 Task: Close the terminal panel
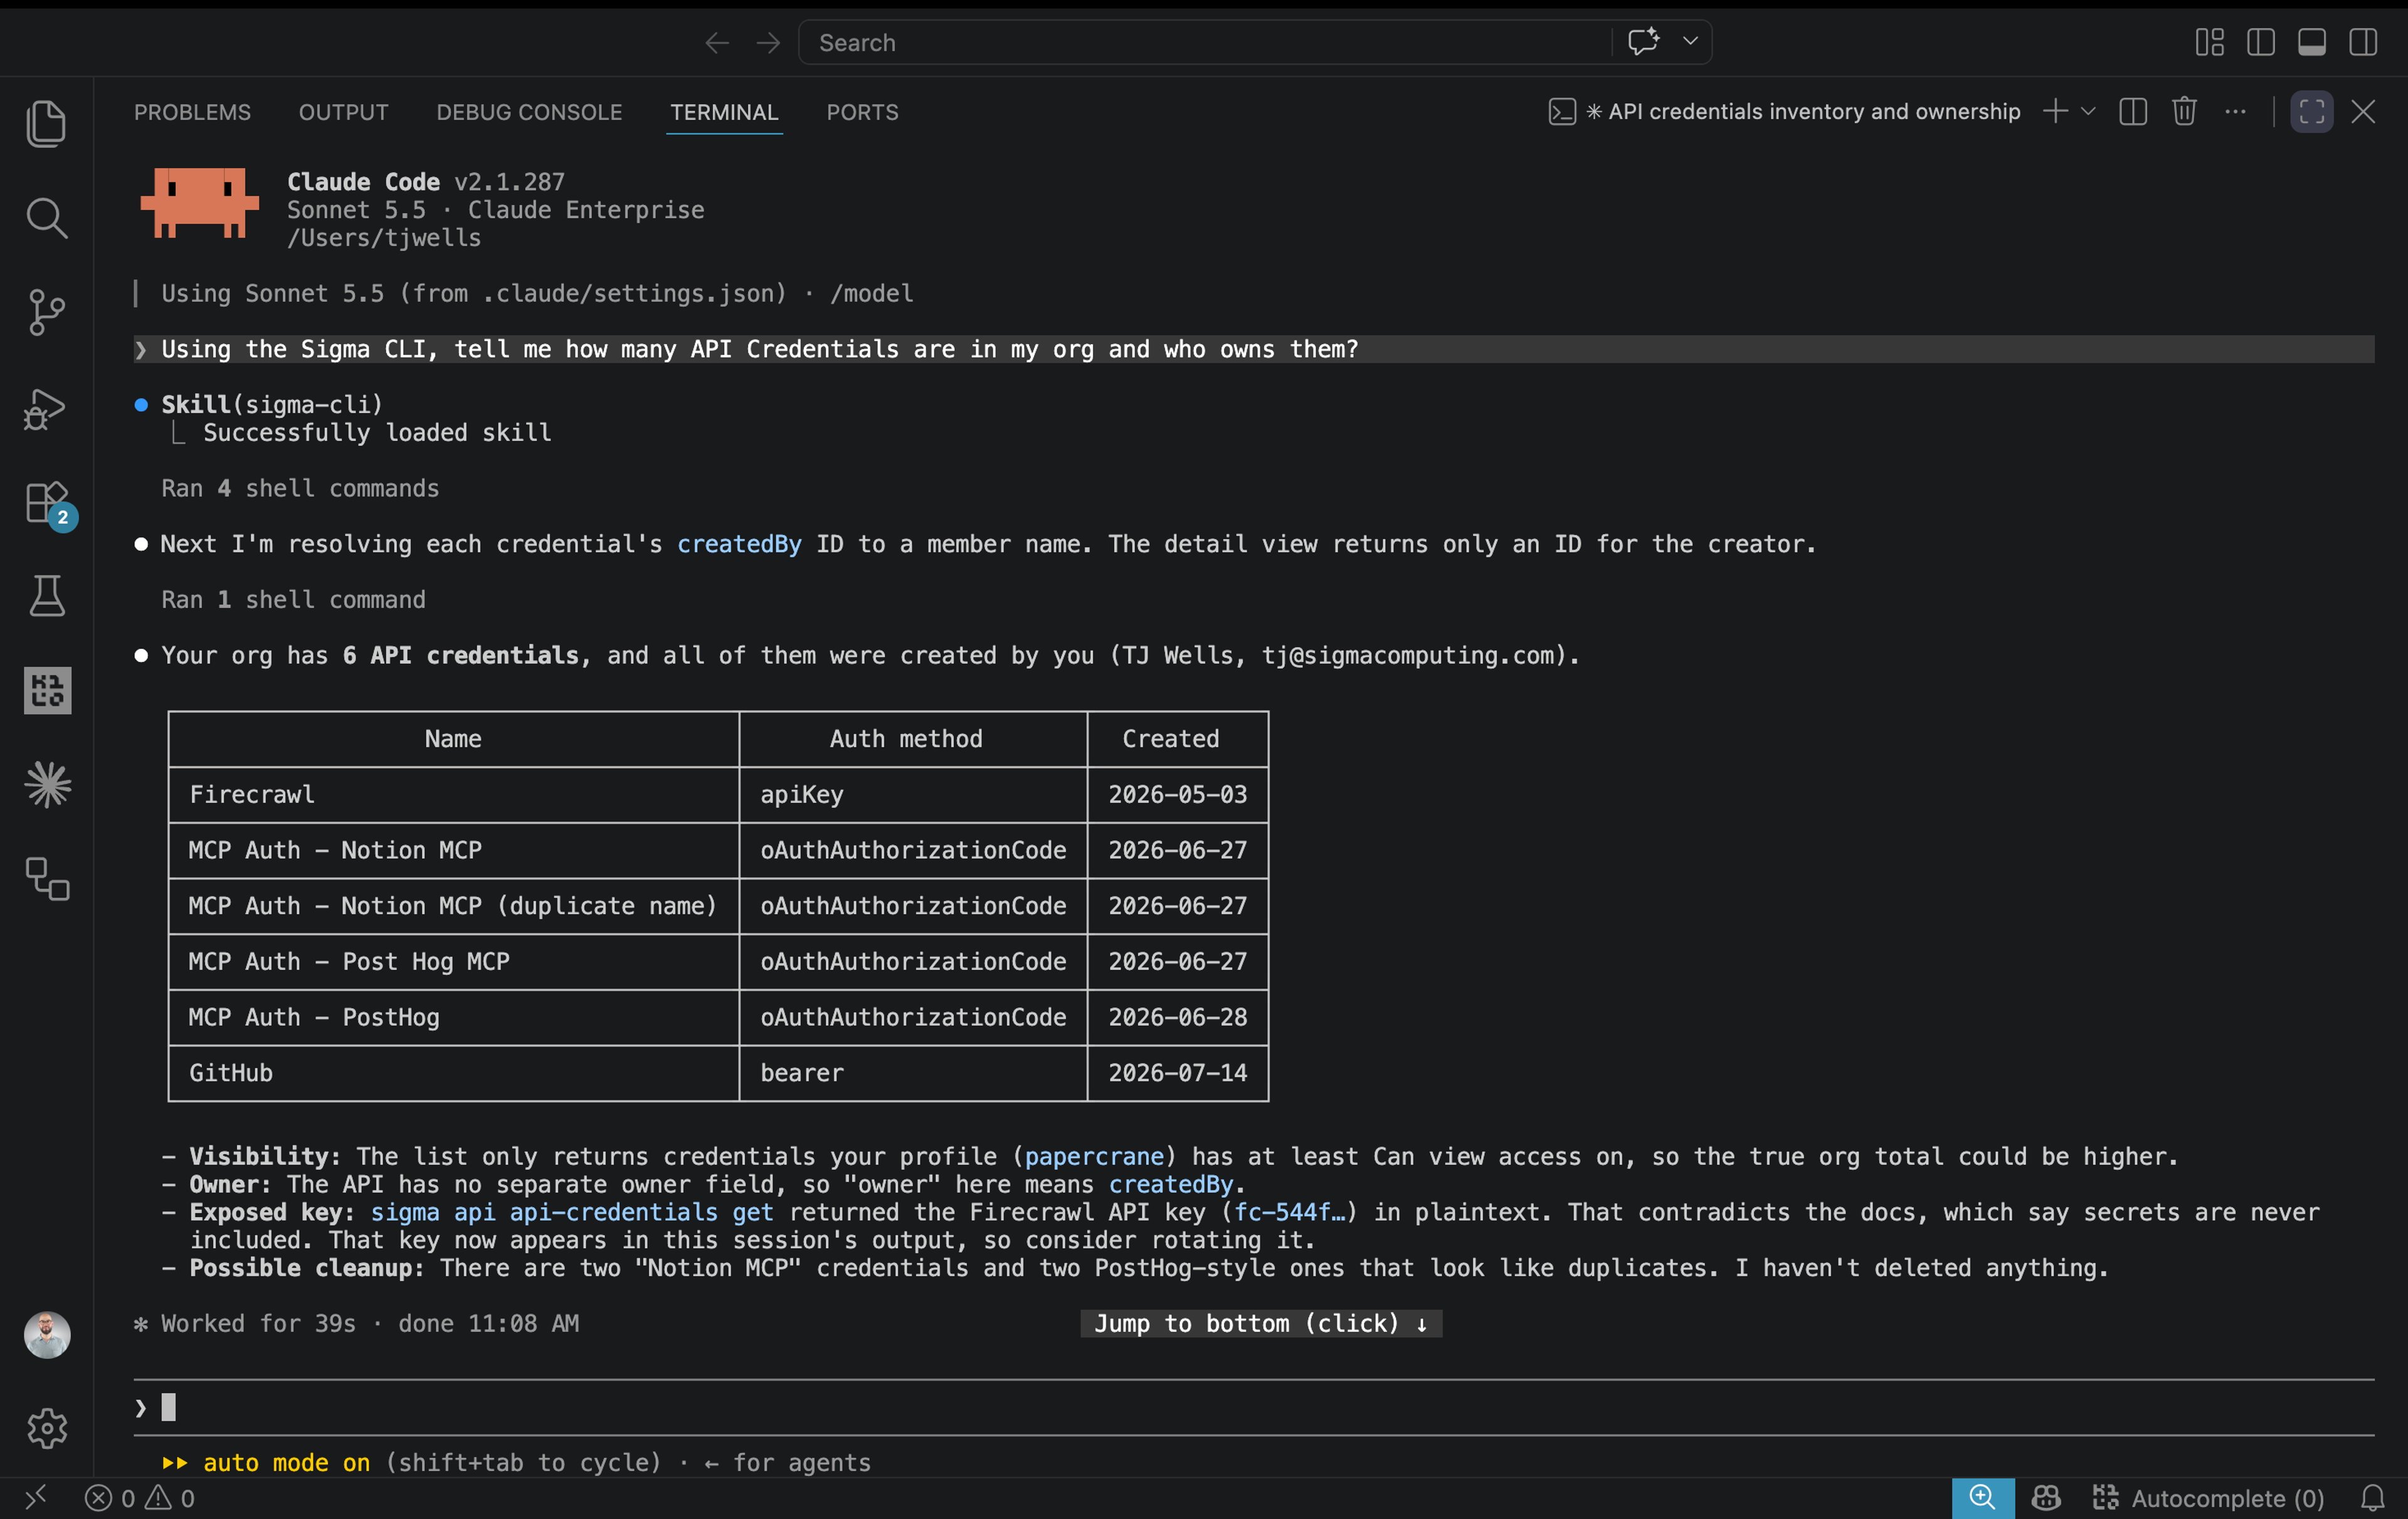pyautogui.click(x=2362, y=111)
